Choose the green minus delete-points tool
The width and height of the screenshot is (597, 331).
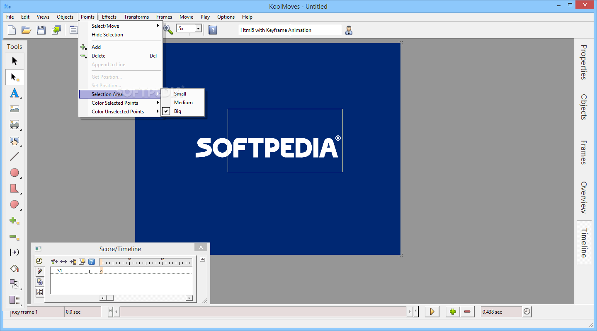point(15,237)
